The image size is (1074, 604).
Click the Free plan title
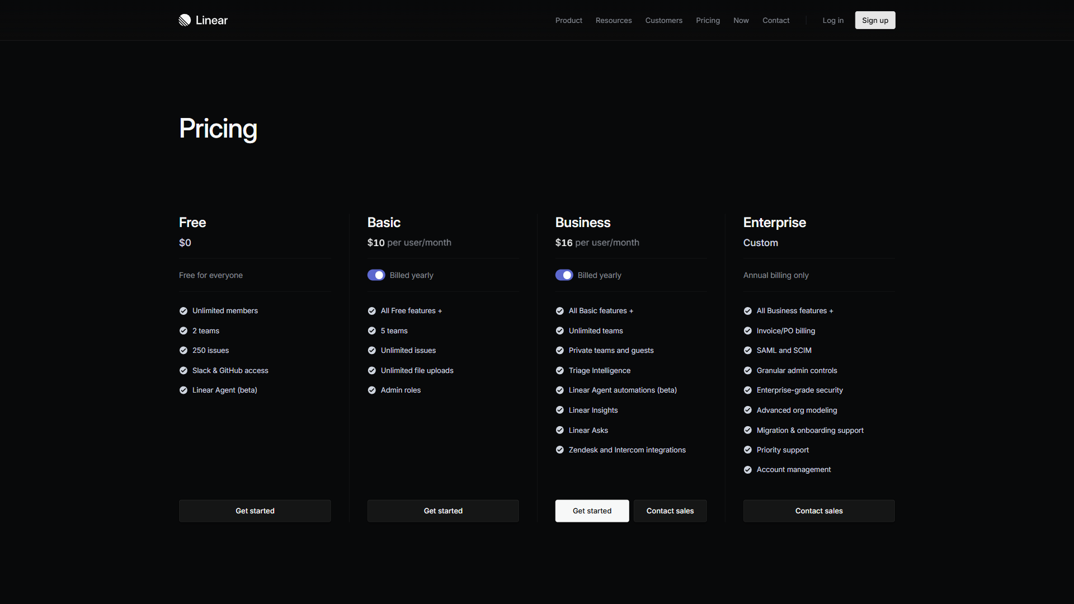tap(192, 223)
